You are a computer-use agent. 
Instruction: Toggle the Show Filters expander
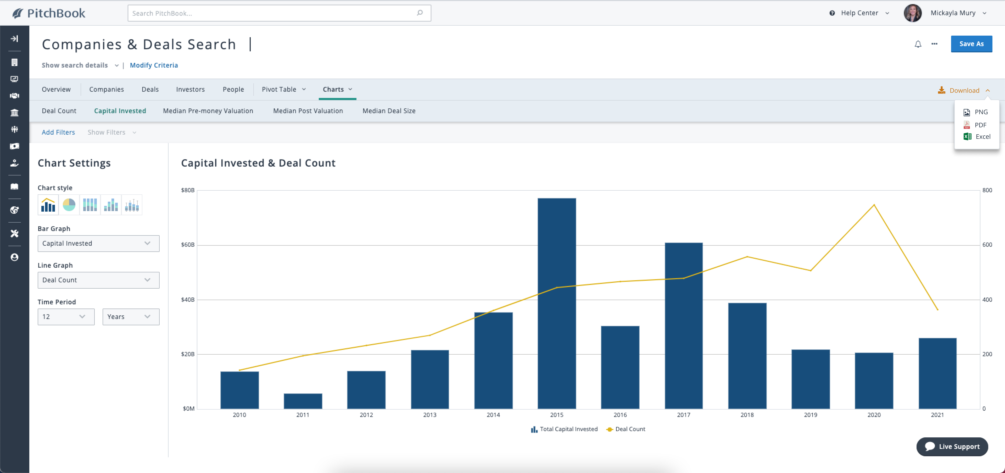pos(112,132)
